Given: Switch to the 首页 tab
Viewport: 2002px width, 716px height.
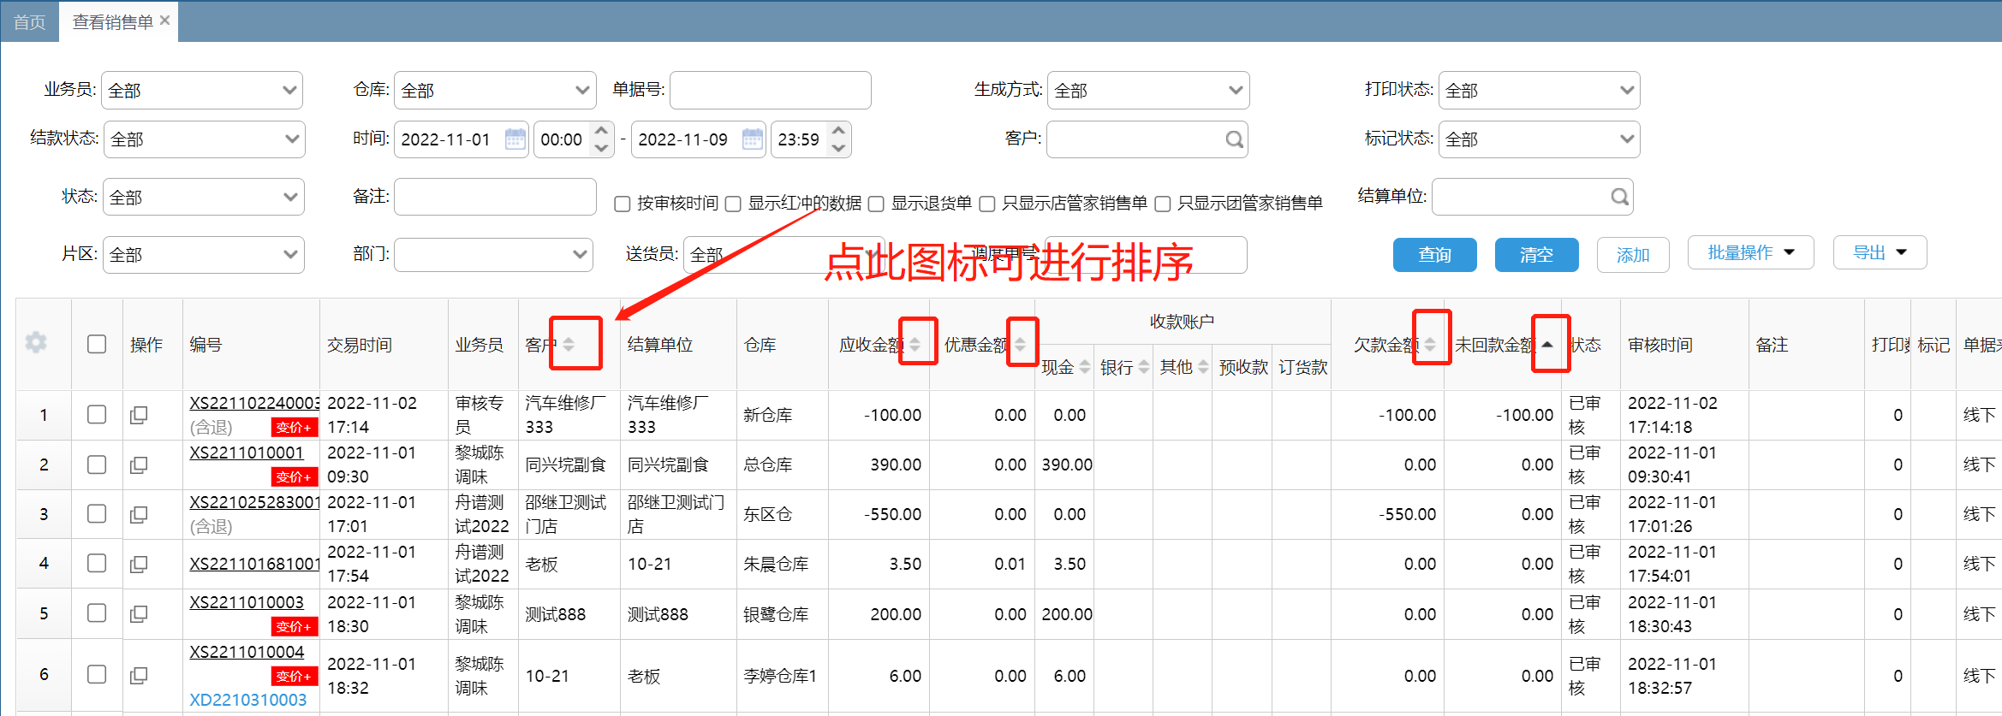Looking at the screenshot, I should (30, 22).
